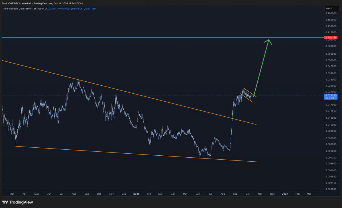Viewport: 342px width, 208px height.
Task: Click the 0.115000 price axis label
Action: point(331,32)
